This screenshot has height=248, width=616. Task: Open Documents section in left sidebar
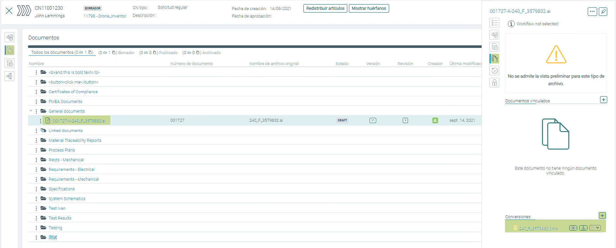[x=10, y=50]
